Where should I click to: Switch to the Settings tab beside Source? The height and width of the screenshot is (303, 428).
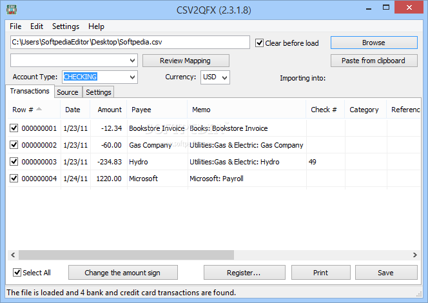point(98,92)
